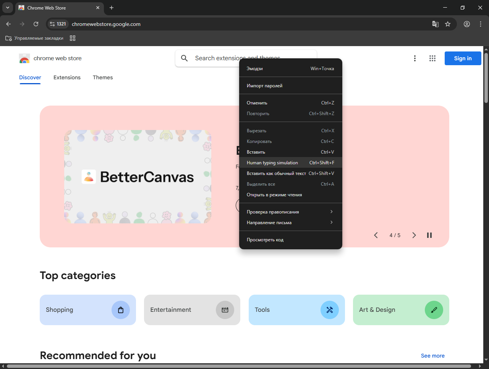
Task: Open the Shopping category card
Action: click(x=88, y=310)
